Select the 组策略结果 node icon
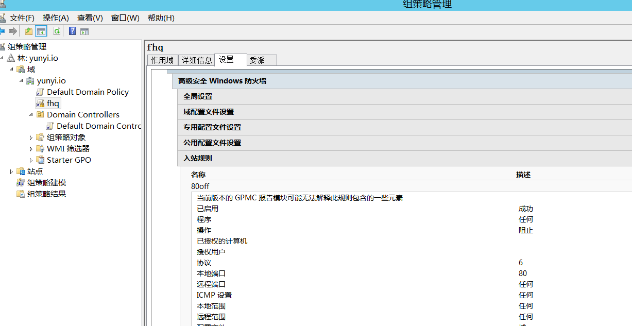Viewport: 632px width, 326px height. (21, 194)
